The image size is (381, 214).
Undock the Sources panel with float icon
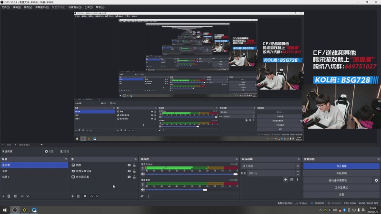tap(136, 159)
